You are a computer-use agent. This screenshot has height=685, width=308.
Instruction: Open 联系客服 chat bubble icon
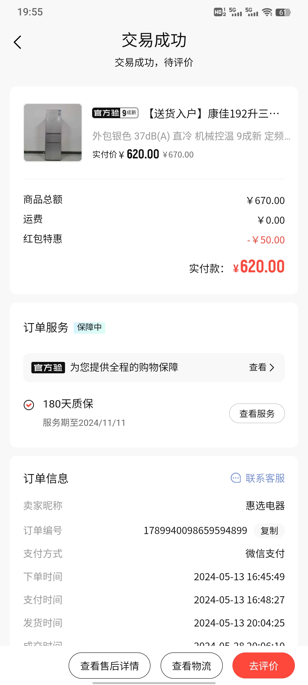(236, 478)
